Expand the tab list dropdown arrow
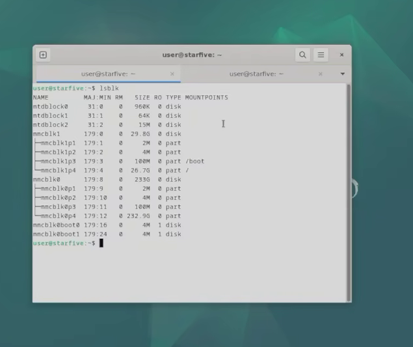The width and height of the screenshot is (413, 347). [342, 74]
